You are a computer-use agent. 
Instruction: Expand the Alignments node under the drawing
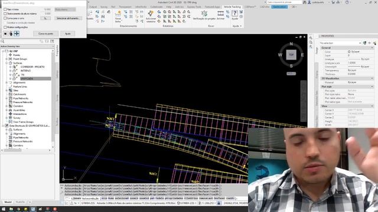click(x=6, y=82)
